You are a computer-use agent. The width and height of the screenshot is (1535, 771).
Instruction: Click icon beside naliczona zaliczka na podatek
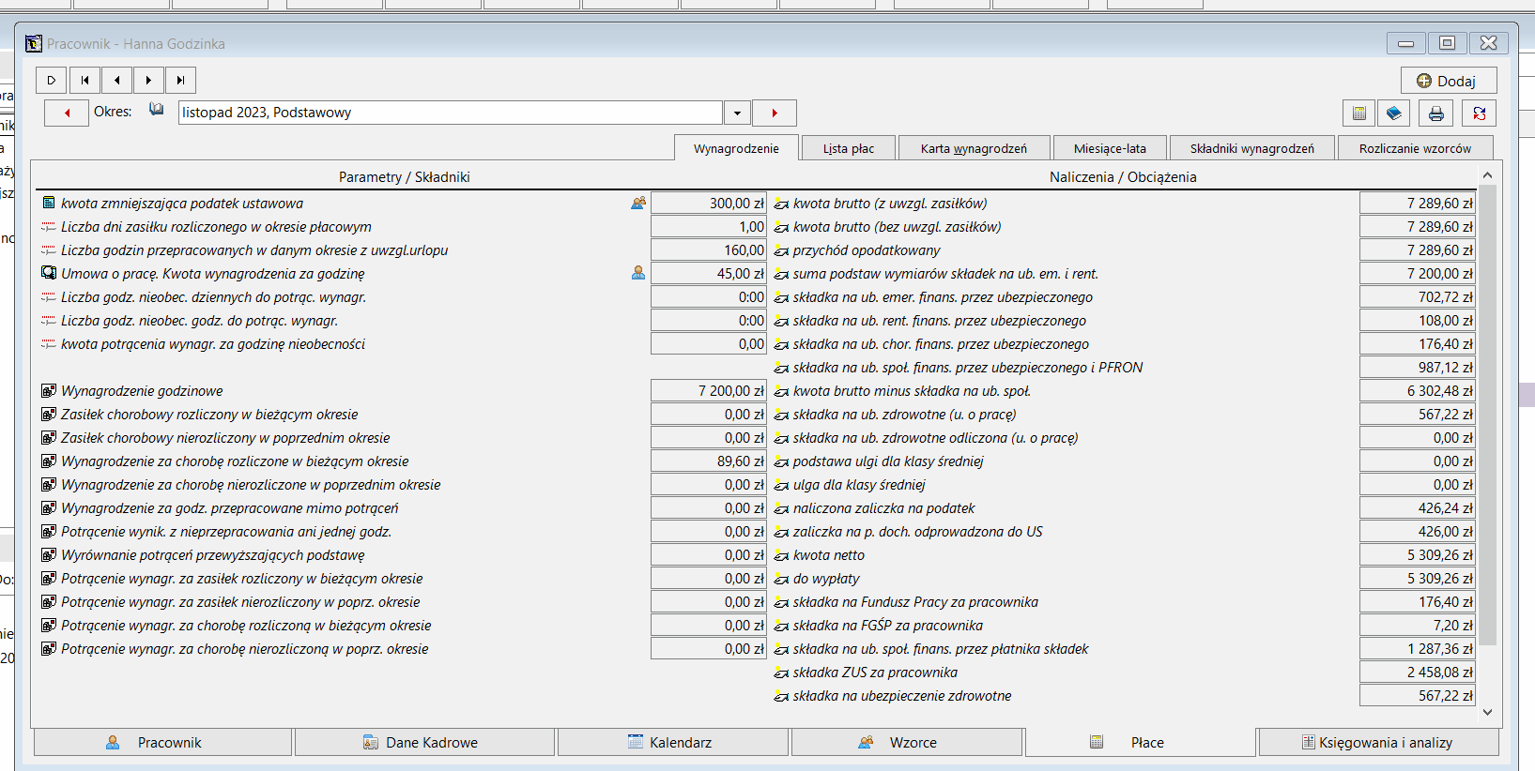[781, 508]
